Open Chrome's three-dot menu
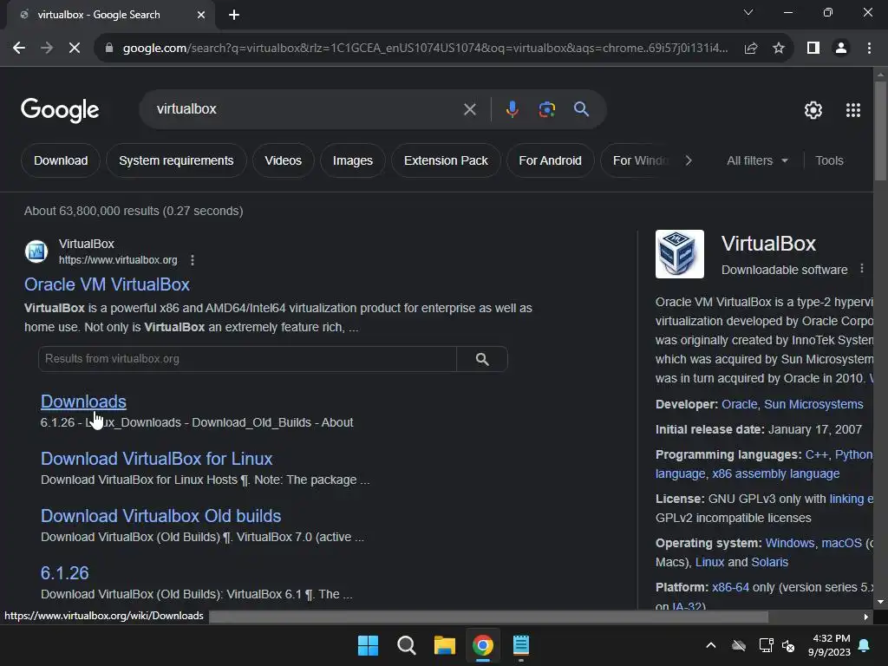This screenshot has width=888, height=666. pos(869,49)
